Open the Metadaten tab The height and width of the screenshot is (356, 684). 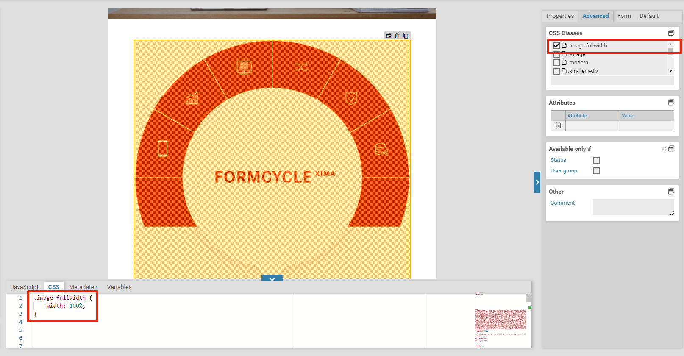point(83,287)
